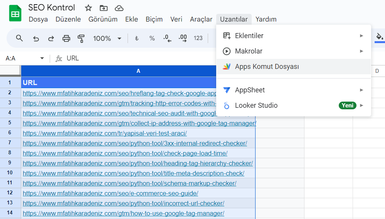This screenshot has width=385, height=219.
Task: Click the print icon
Action: point(66,38)
